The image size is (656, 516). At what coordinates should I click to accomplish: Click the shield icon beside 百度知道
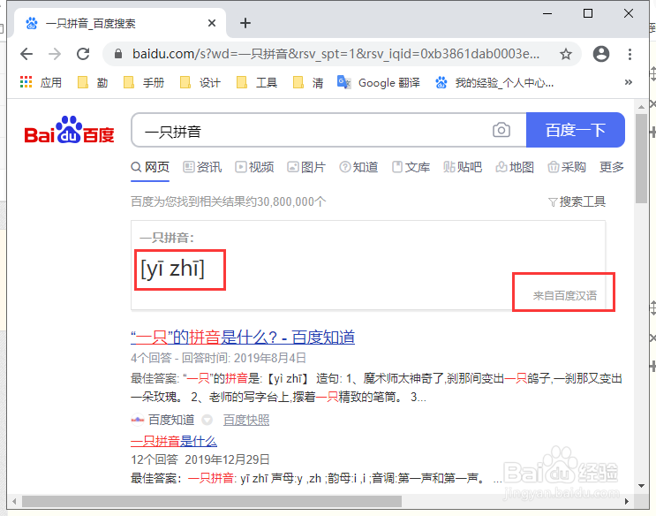click(207, 420)
